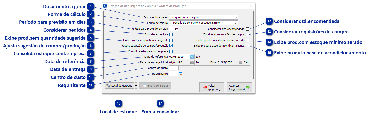The height and width of the screenshot is (119, 370).
Task: Click the Data de referência date field
Action: [179, 57]
